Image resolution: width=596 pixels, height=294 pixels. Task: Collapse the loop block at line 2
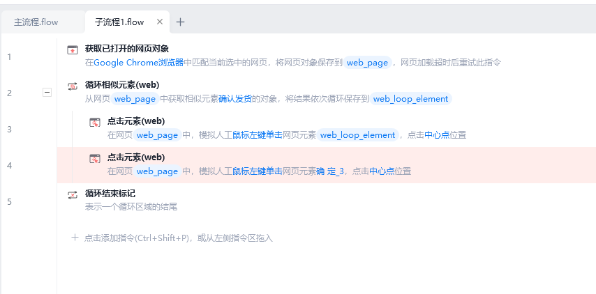(x=47, y=92)
